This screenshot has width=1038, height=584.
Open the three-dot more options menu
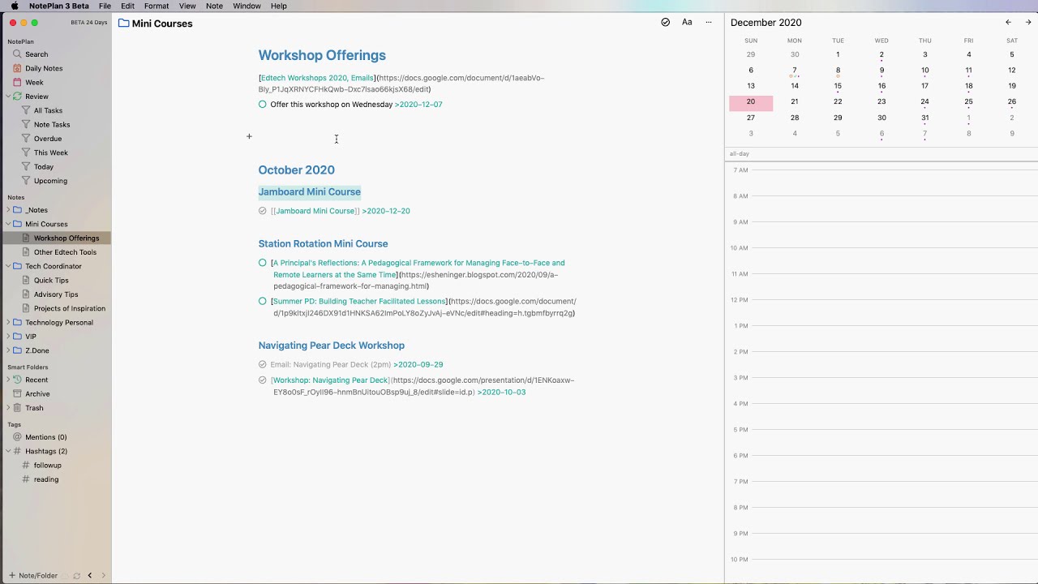click(708, 23)
